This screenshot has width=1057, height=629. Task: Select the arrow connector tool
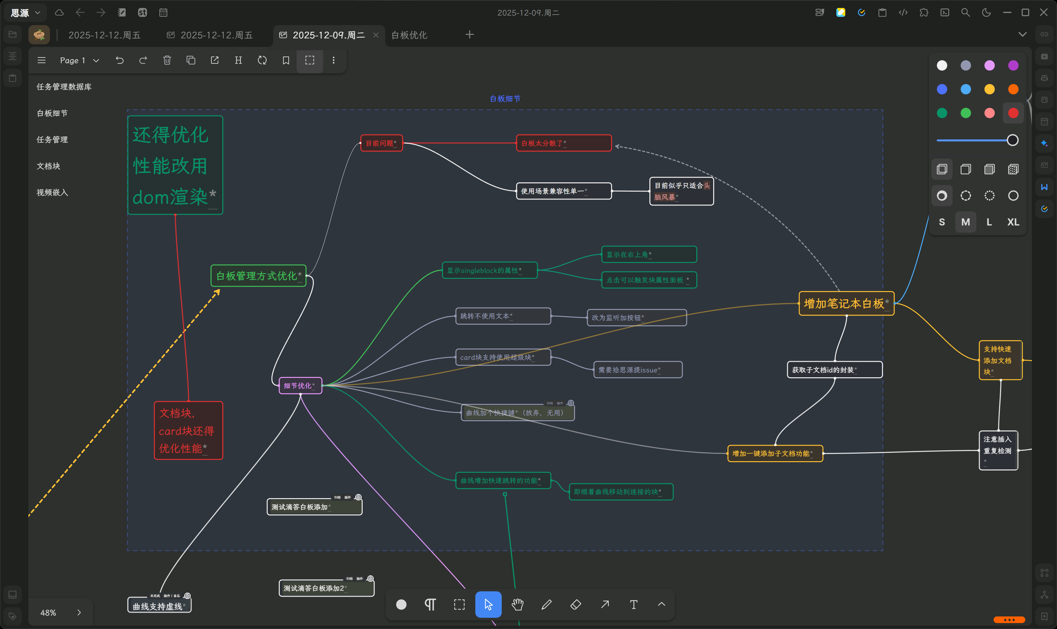(x=605, y=605)
